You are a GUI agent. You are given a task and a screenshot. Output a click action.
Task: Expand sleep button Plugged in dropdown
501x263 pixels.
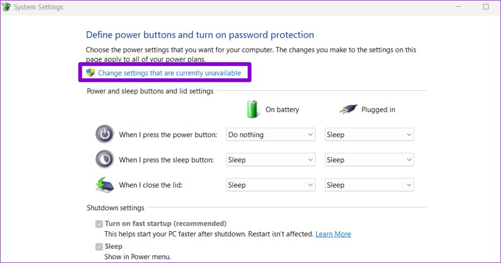coord(369,160)
